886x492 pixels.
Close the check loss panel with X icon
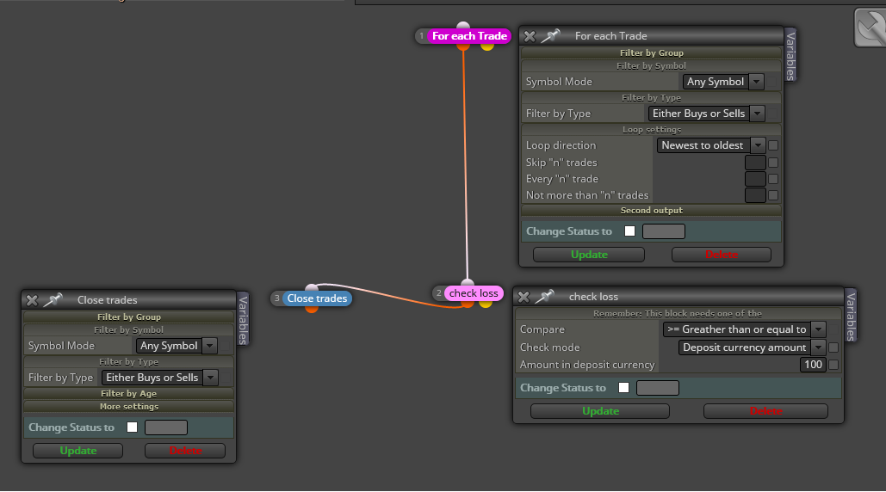524,297
